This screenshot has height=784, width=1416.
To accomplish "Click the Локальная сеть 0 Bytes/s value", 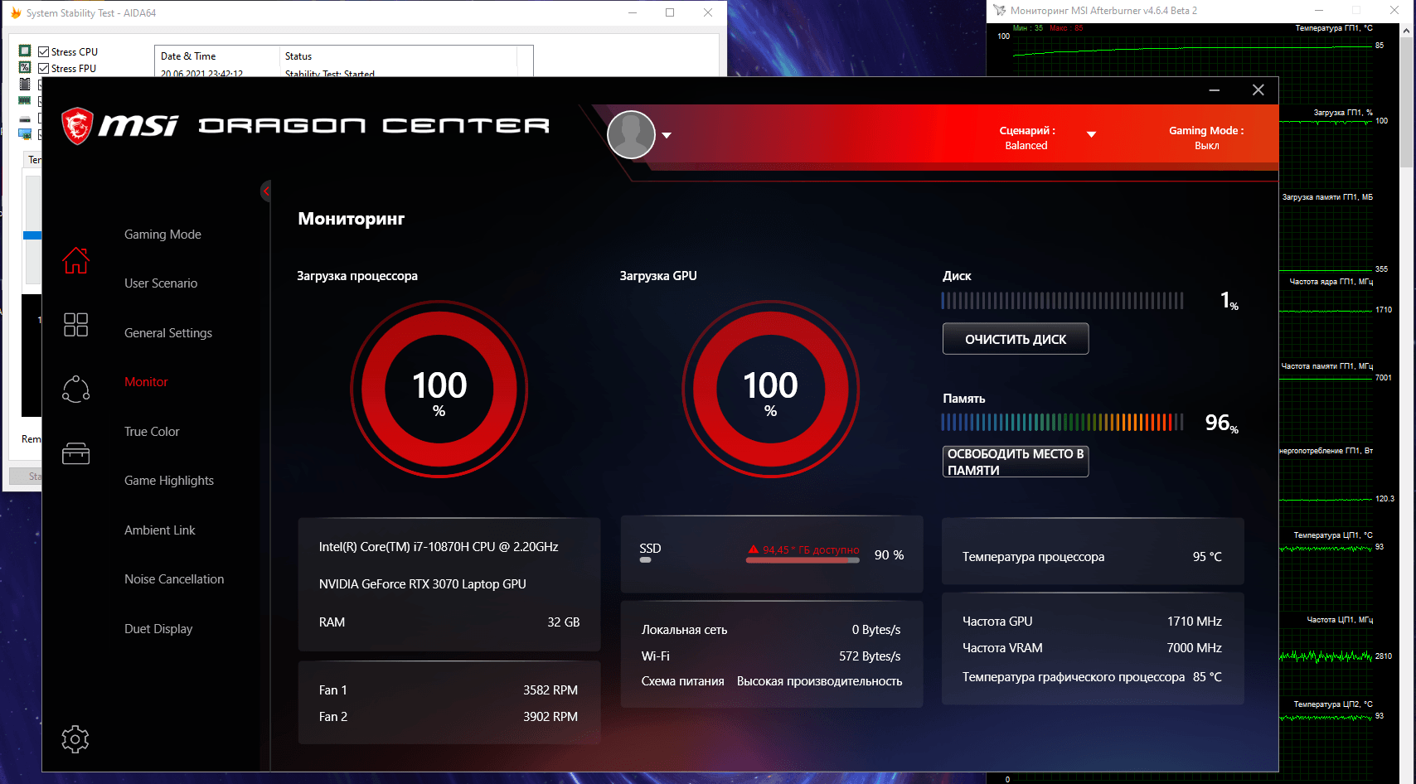I will point(876,630).
